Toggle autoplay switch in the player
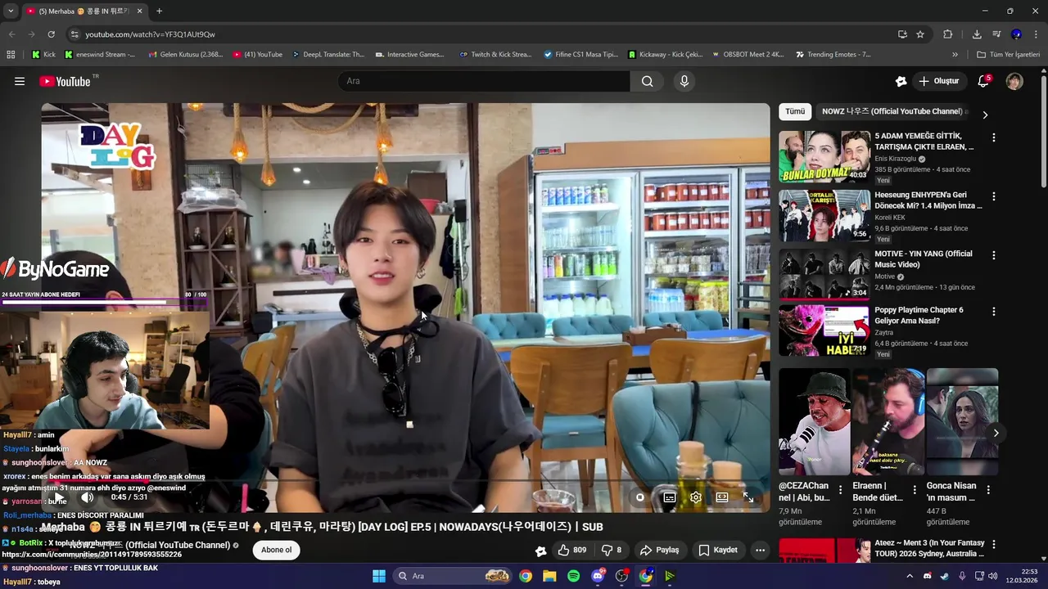This screenshot has height=589, width=1048. coord(639,497)
